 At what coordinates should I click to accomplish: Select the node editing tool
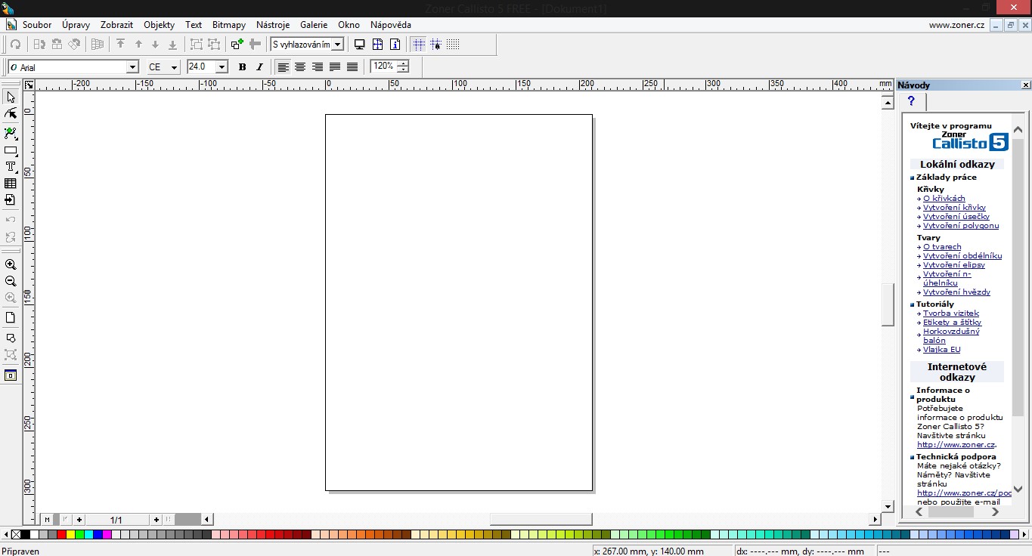pos(11,114)
